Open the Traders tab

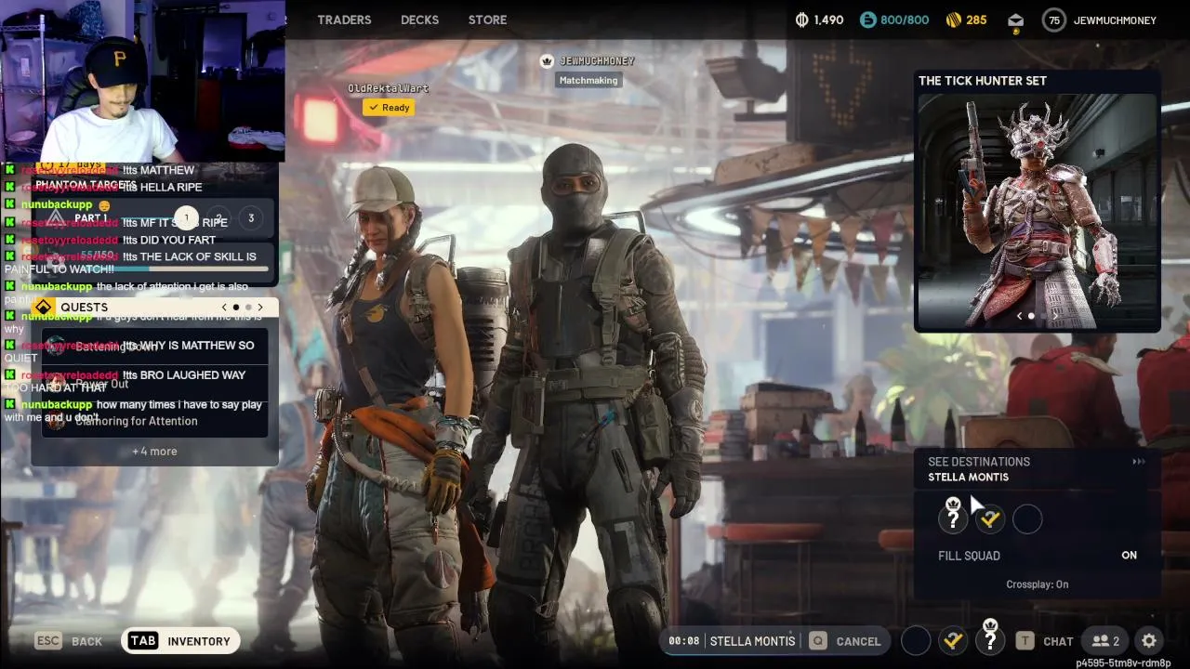[344, 20]
